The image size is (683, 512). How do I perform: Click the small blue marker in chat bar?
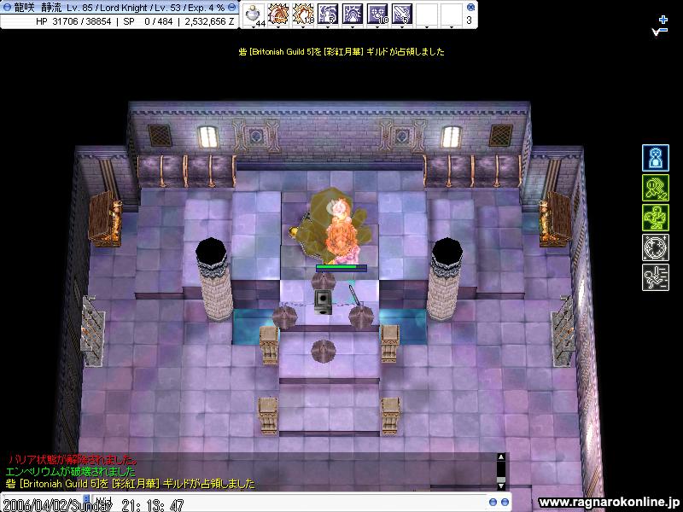[x=86, y=498]
